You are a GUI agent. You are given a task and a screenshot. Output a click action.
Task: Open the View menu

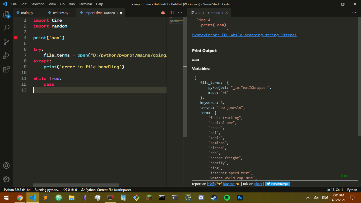[x=52, y=4]
